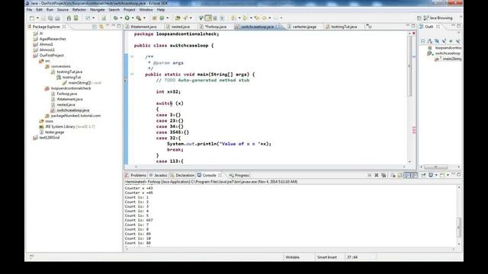
Task: Select the Forloop.java editor tab
Action: 215,27
